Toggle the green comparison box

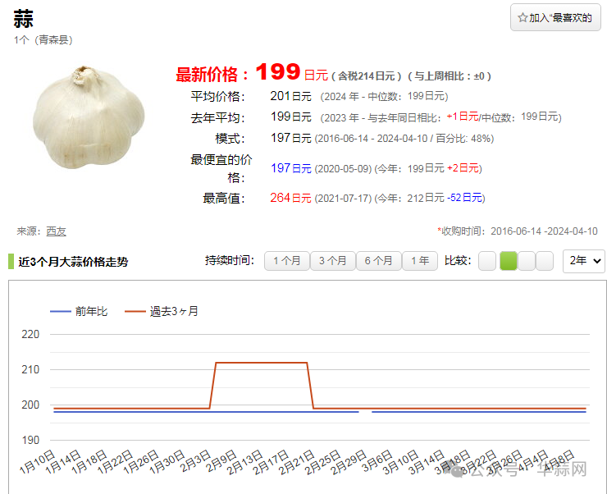click(x=509, y=261)
